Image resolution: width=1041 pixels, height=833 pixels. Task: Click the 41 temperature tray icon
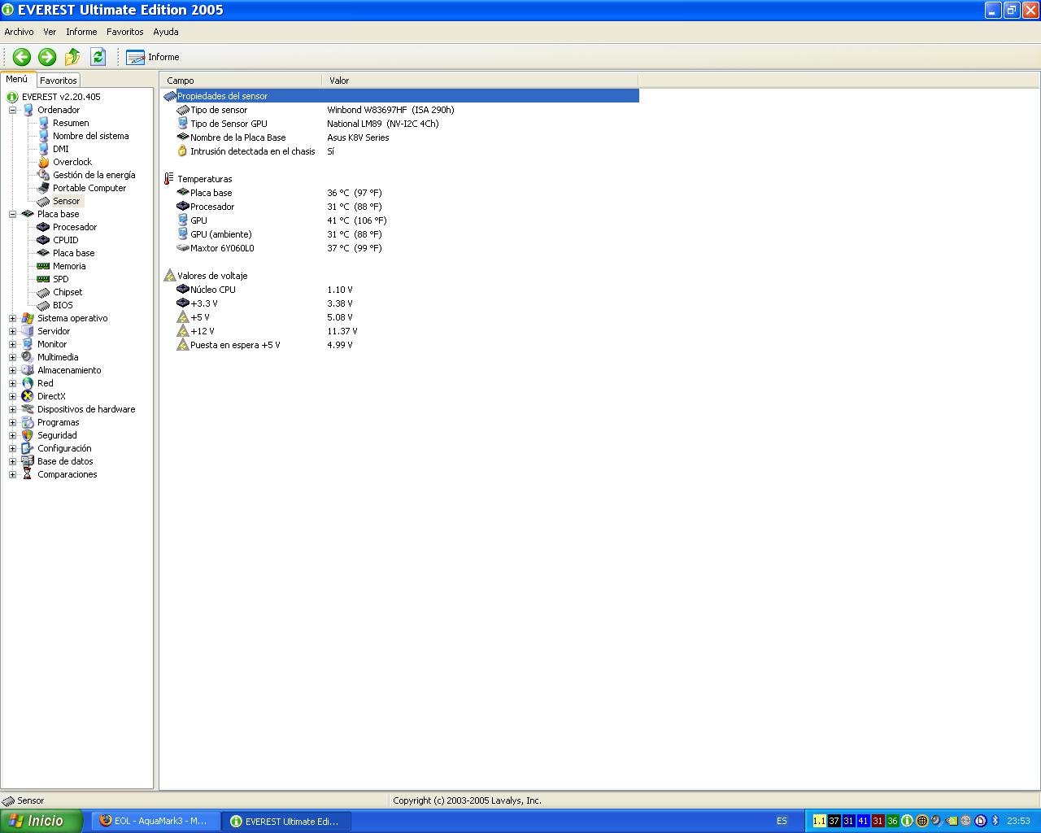(x=863, y=821)
